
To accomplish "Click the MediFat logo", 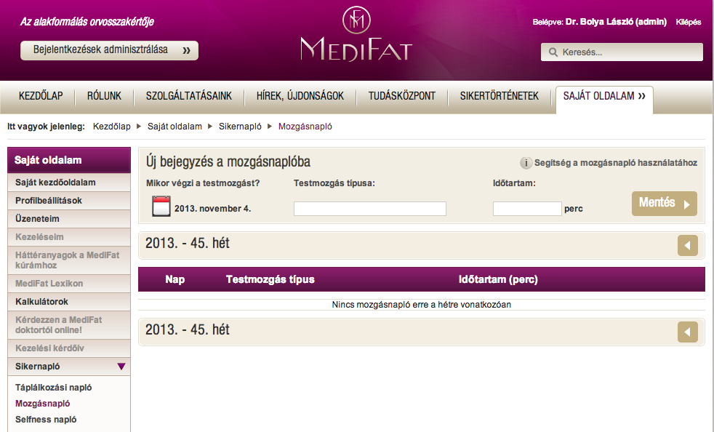I will (x=356, y=34).
